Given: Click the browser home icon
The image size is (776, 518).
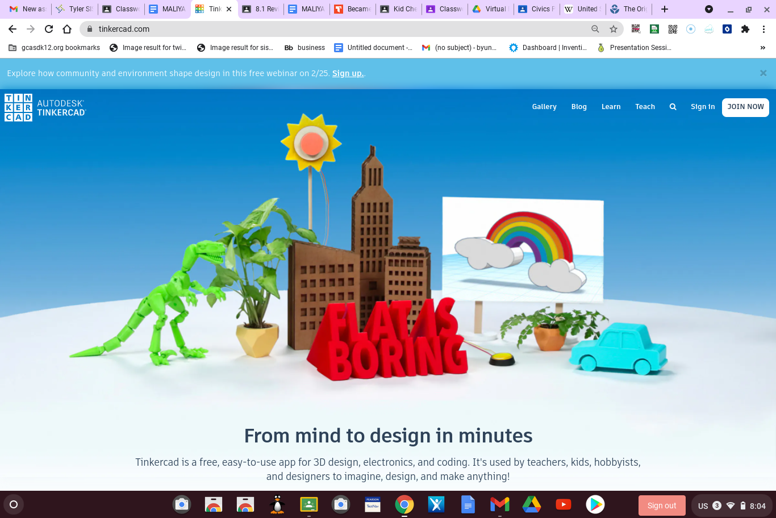Looking at the screenshot, I should pos(67,29).
